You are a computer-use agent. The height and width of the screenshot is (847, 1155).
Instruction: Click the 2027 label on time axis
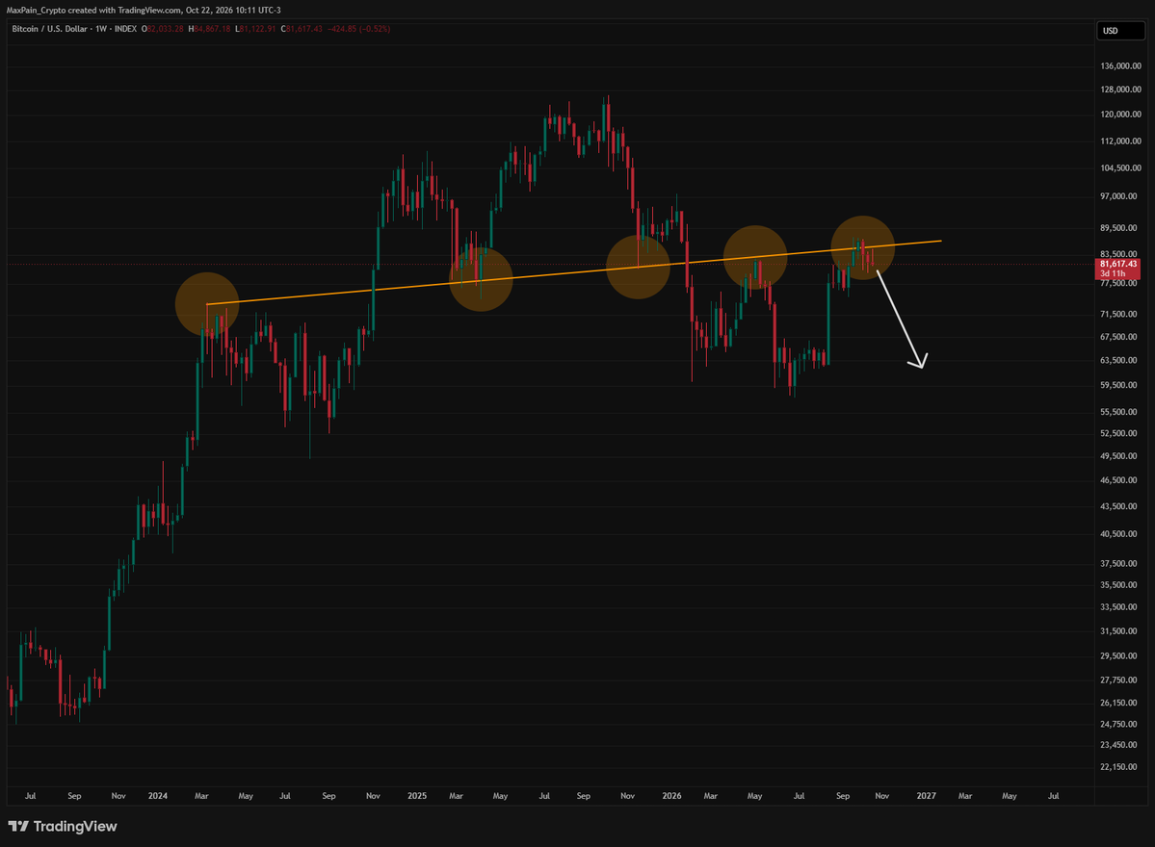tap(926, 795)
